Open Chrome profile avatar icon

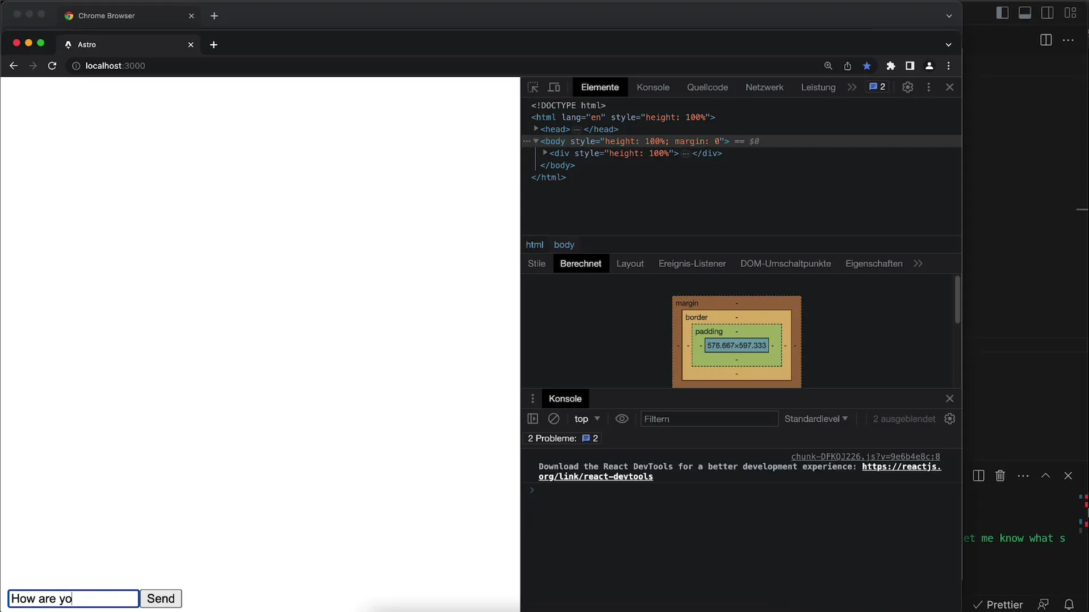coord(929,66)
